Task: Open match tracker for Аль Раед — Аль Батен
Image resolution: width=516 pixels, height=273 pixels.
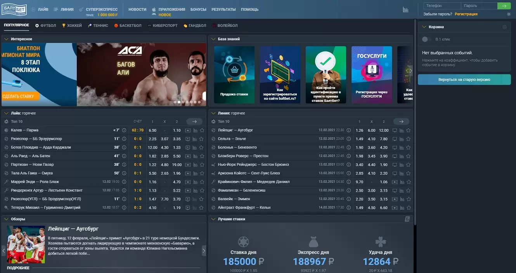Action: 188,156
